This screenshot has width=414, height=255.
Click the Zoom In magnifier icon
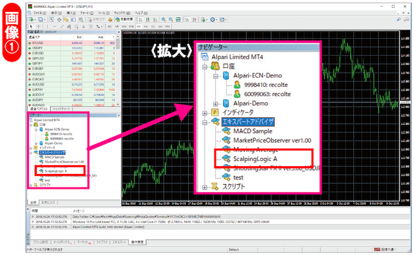point(164,20)
